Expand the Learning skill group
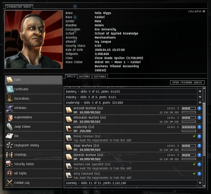 click(200, 183)
